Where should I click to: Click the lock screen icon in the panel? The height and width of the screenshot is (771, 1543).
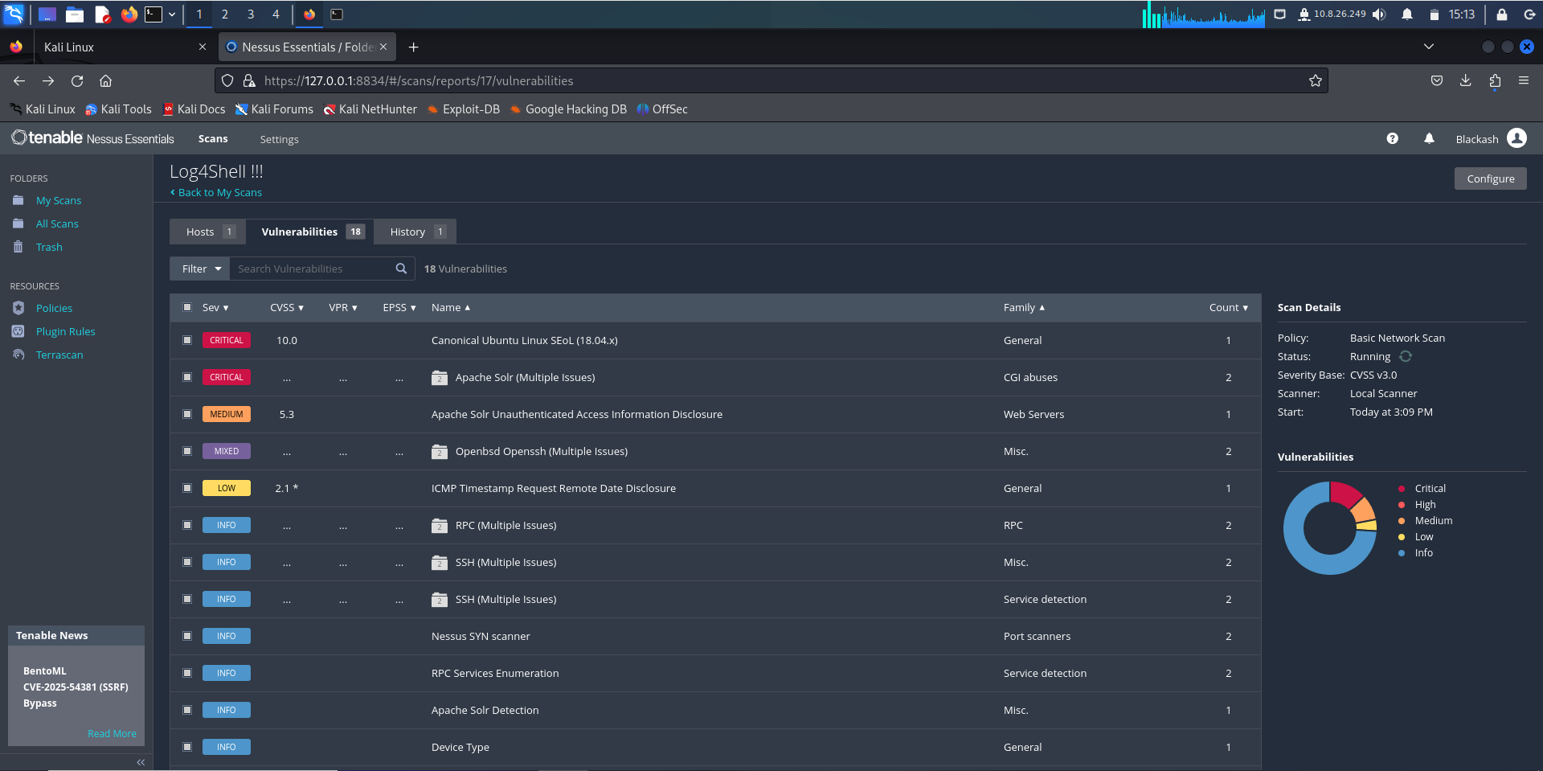1501,14
